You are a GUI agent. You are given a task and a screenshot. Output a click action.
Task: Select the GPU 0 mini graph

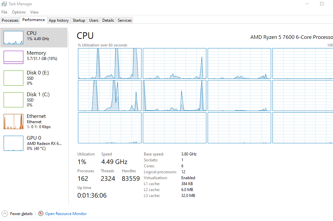[x=13, y=143]
